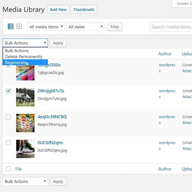Click the Search media items field
This screenshot has width=192, height=192.
tap(171, 27)
